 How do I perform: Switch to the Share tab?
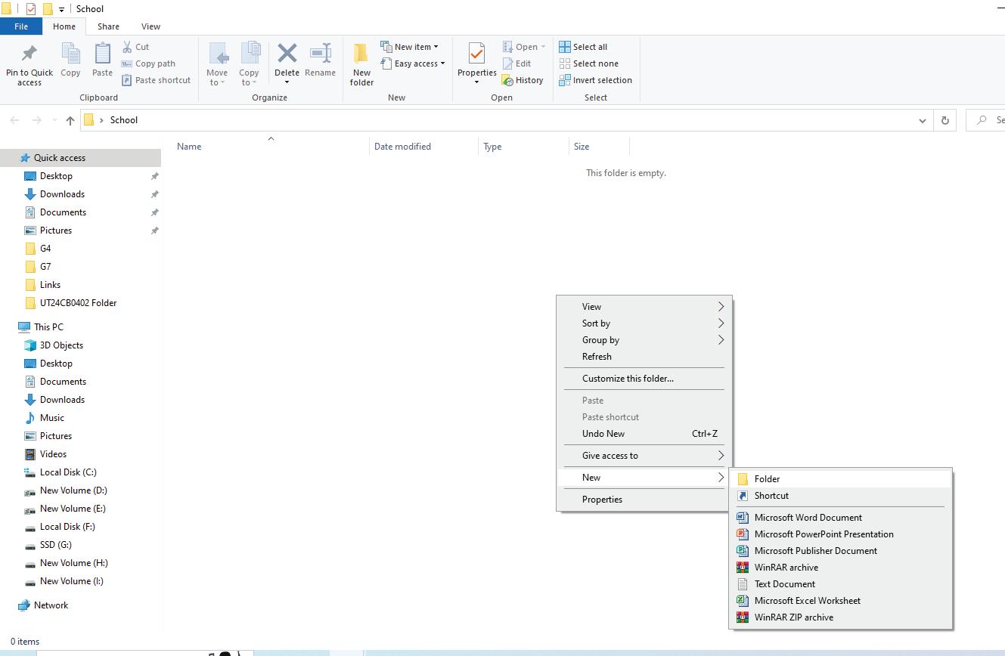tap(108, 26)
